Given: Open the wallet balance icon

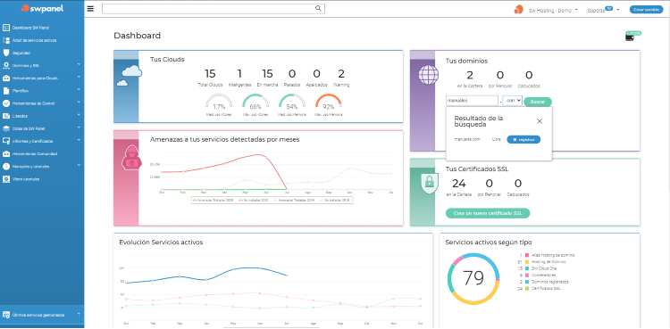Looking at the screenshot, I should click(x=630, y=37).
